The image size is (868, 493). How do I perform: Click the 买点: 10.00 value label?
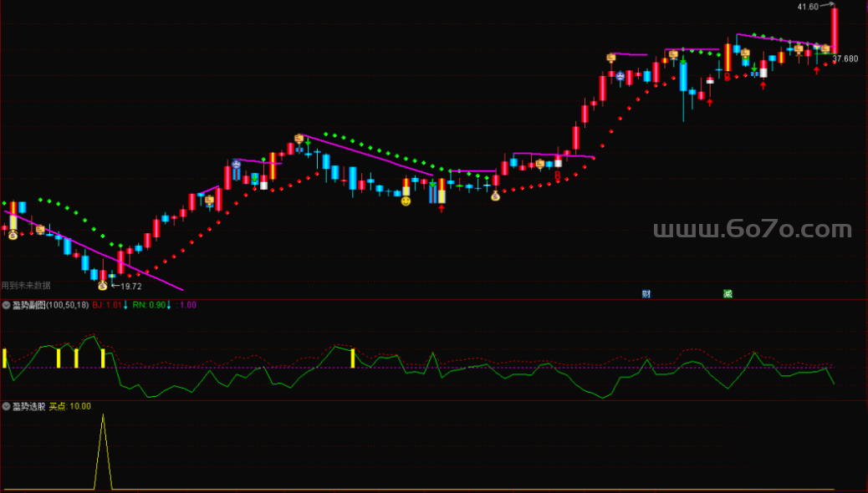[x=70, y=406]
